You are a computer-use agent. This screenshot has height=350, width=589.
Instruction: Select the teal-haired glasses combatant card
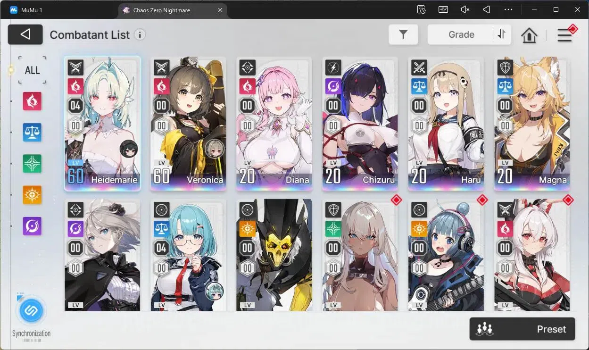(188, 255)
